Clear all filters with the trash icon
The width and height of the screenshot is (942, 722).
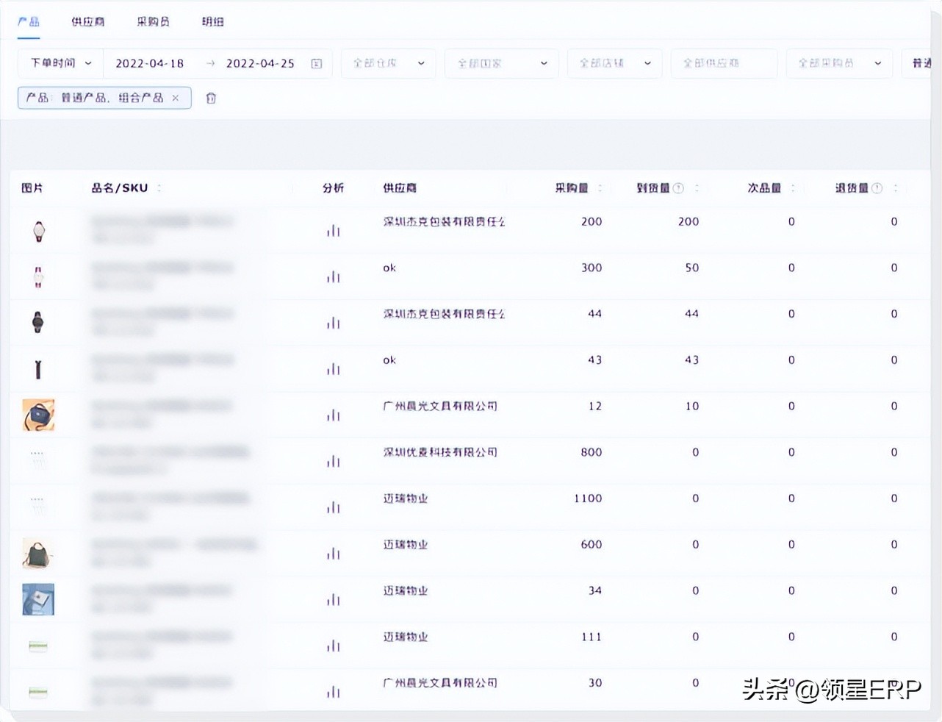click(211, 98)
